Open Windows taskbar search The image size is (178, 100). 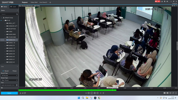pyautogui.click(x=83, y=98)
